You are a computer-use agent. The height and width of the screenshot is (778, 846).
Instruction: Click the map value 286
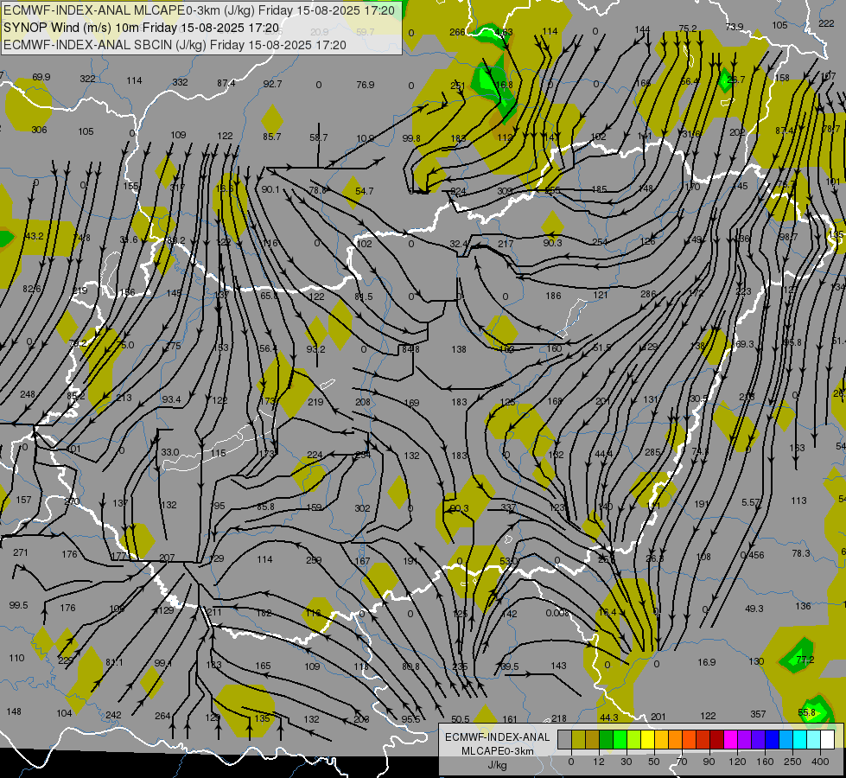648,294
